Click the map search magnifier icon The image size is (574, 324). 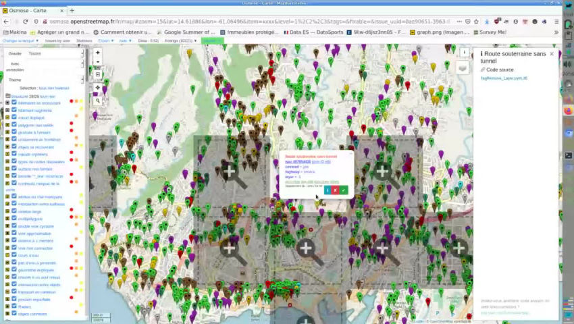pyautogui.click(x=97, y=101)
